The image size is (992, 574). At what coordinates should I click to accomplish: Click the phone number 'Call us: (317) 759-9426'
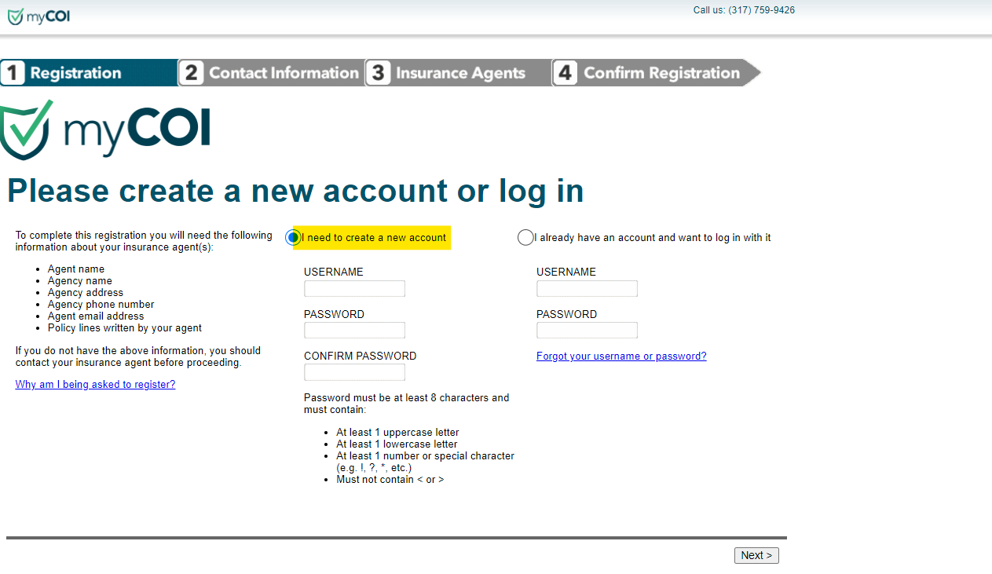tap(743, 9)
